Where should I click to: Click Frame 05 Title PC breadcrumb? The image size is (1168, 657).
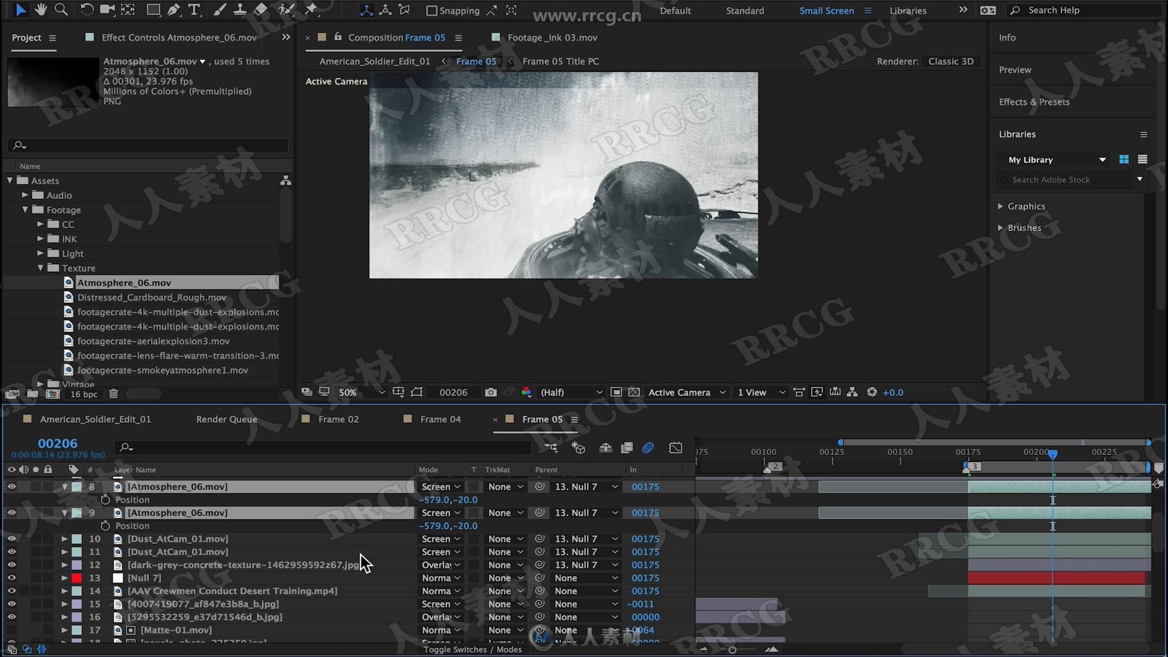[x=560, y=61]
